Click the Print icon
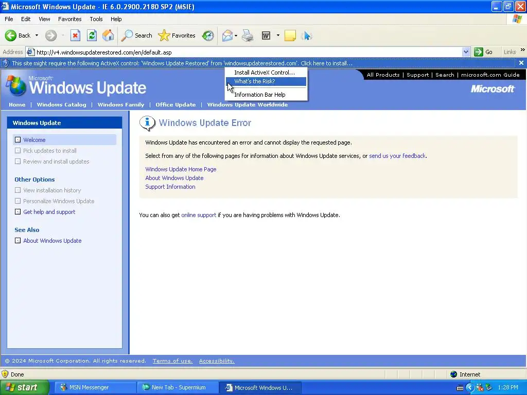 coord(248,35)
